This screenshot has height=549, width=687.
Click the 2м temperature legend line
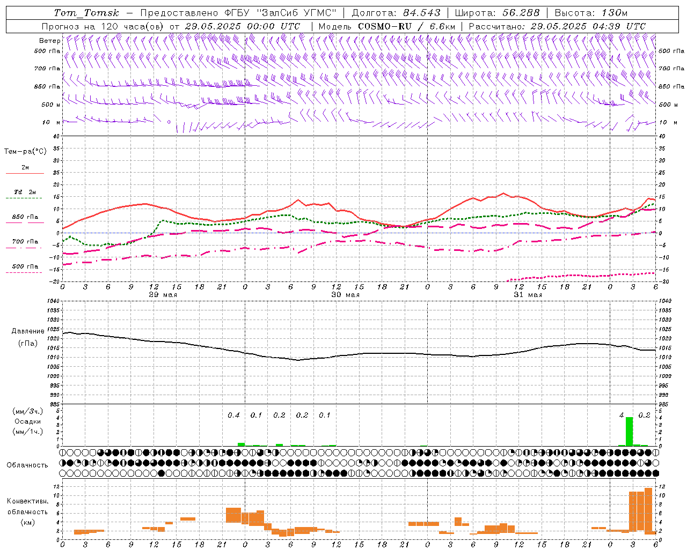pos(25,173)
